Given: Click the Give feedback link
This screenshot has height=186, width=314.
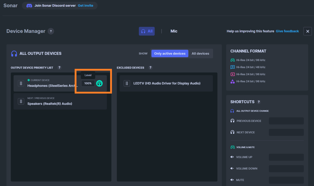Looking at the screenshot, I should [x=287, y=31].
